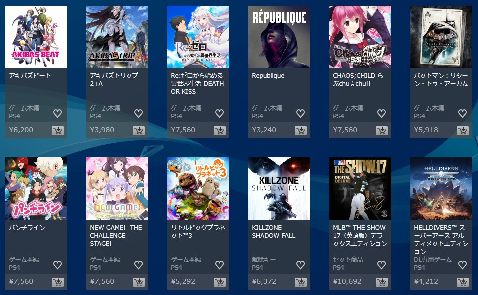This screenshot has width=478, height=295.
Task: Toggle wishlist heart for HELLDIVERS
Action: pyautogui.click(x=463, y=265)
